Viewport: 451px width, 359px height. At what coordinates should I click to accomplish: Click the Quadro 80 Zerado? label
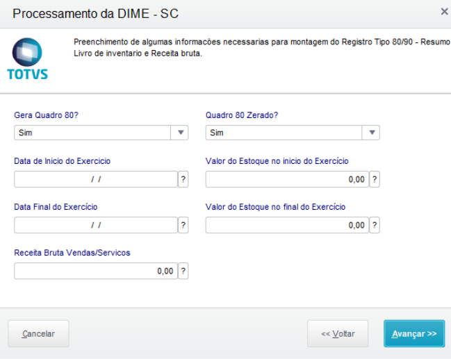point(242,115)
